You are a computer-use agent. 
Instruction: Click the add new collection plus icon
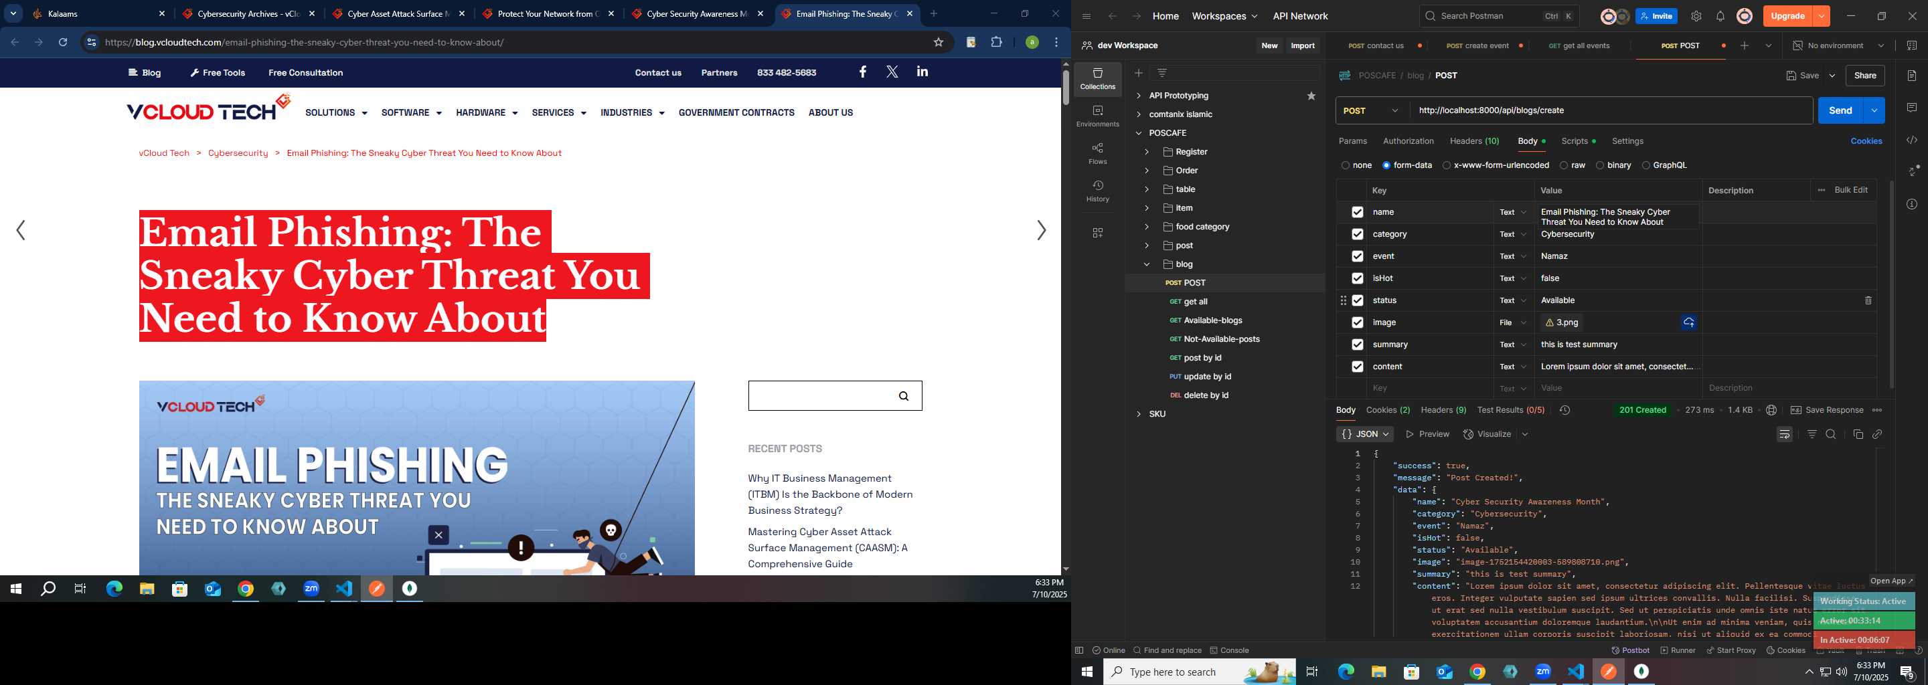tap(1138, 74)
